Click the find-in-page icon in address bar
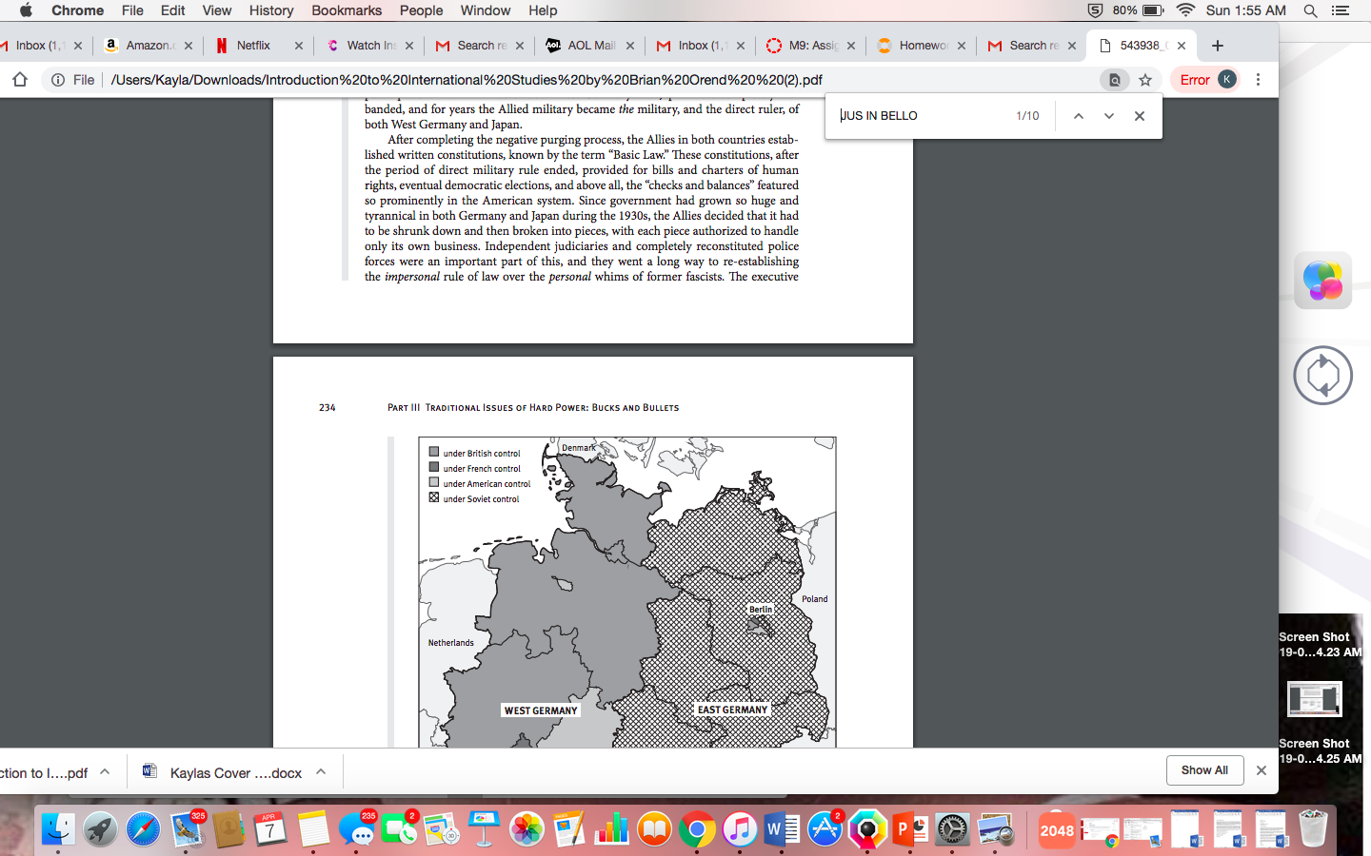 [x=1114, y=80]
